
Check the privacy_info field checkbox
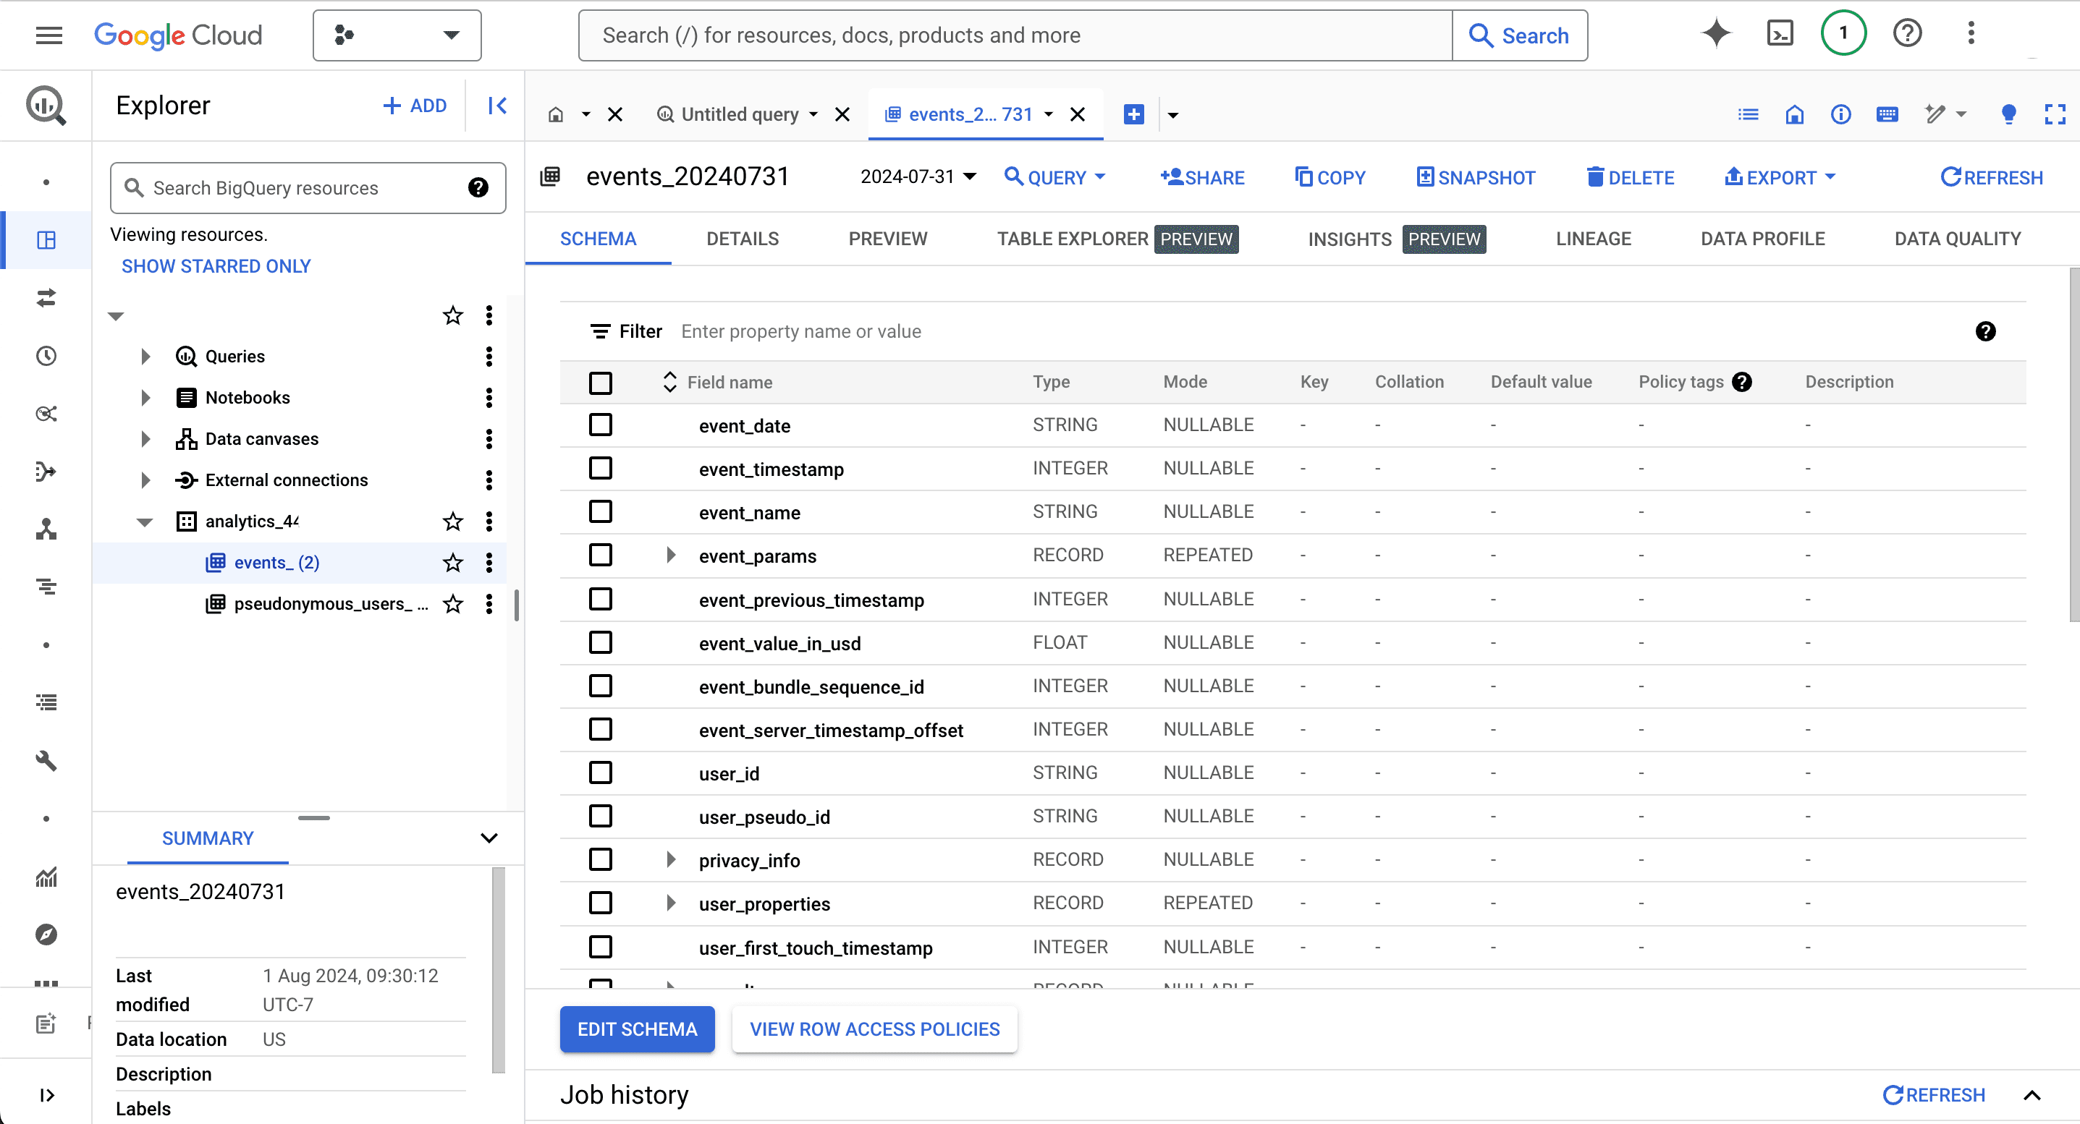(601, 859)
